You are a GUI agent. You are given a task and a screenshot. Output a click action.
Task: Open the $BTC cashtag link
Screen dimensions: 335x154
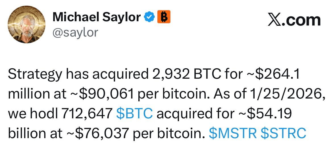pos(135,114)
